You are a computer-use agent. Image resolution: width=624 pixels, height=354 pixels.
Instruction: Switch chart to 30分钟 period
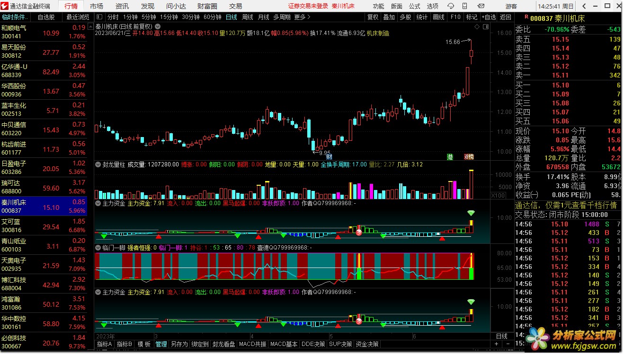point(191,17)
